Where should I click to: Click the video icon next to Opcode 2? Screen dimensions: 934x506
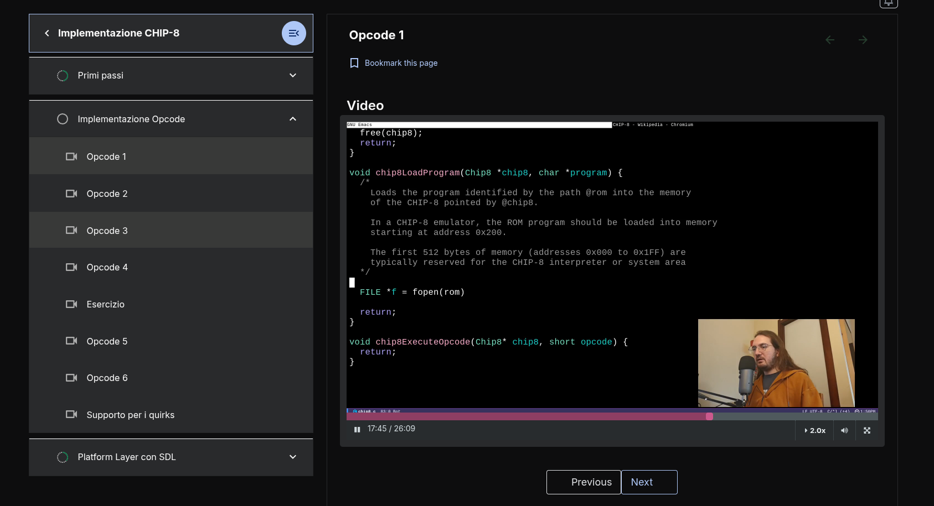click(71, 194)
